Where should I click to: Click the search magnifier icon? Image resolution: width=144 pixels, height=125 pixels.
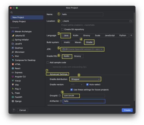(x=12, y=12)
